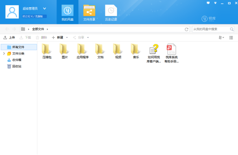Click the user avatar icon
This screenshot has height=155, width=238.
pyautogui.click(x=12, y=12)
